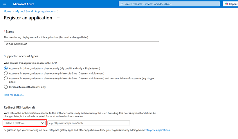Click the search magnifier icon

point(122,4)
